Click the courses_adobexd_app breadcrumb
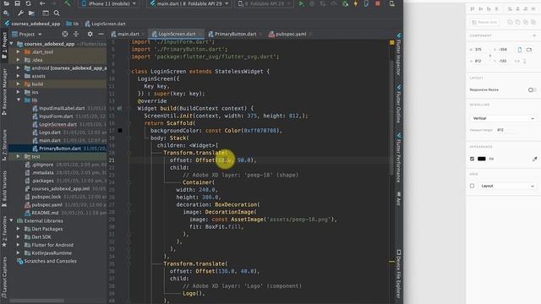The height and width of the screenshot is (304, 541). pyautogui.click(x=32, y=24)
